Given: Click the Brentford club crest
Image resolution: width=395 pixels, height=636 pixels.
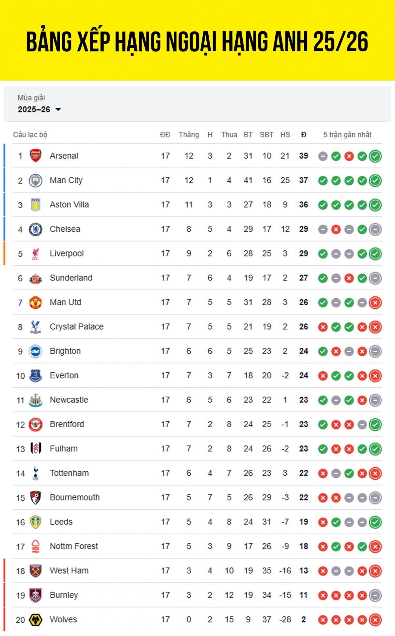Looking at the screenshot, I should coord(36,424).
